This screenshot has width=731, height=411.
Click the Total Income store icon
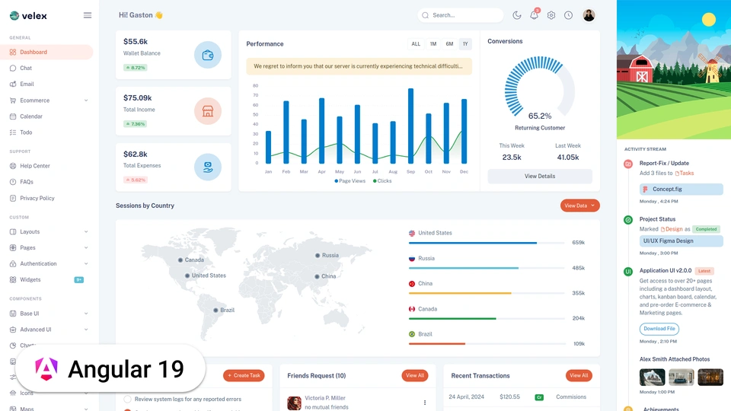(207, 111)
